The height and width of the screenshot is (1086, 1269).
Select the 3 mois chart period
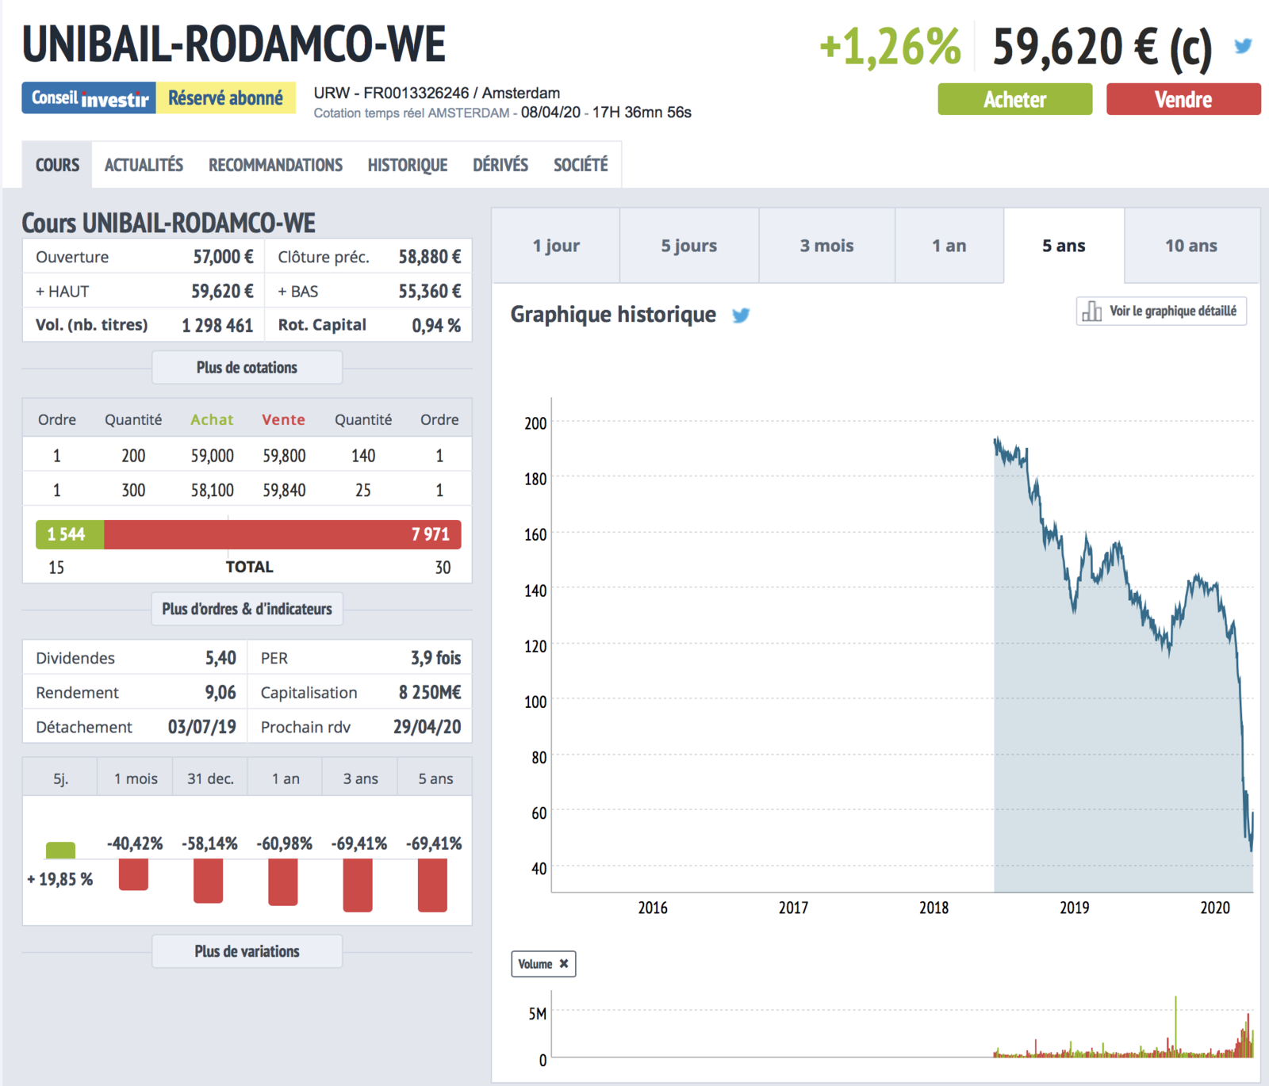(827, 246)
